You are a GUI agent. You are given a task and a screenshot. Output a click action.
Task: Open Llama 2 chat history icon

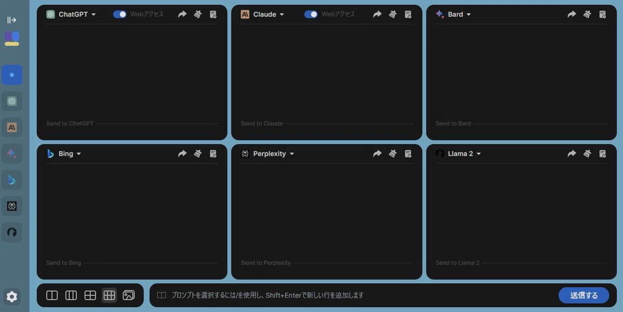pyautogui.click(x=602, y=154)
